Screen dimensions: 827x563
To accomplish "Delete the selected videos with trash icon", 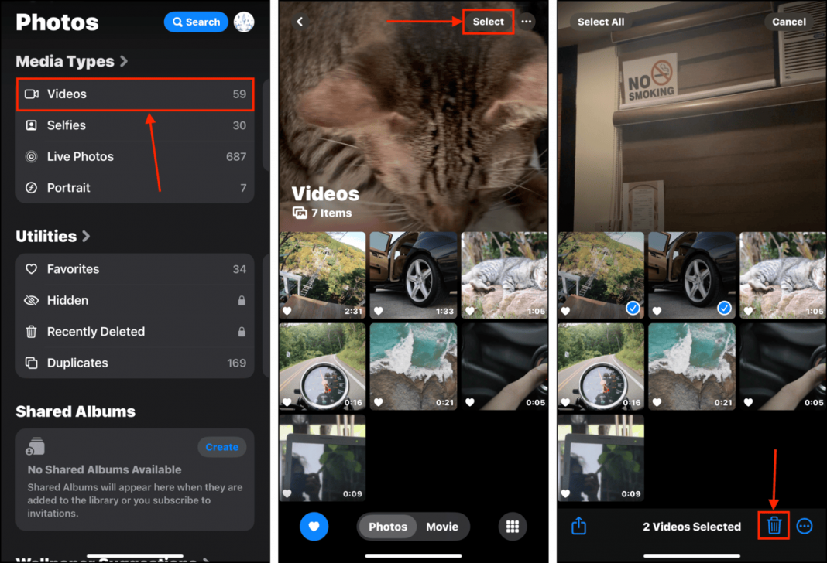I will click(773, 526).
